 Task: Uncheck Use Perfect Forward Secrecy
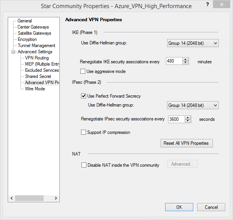[x=83, y=96]
